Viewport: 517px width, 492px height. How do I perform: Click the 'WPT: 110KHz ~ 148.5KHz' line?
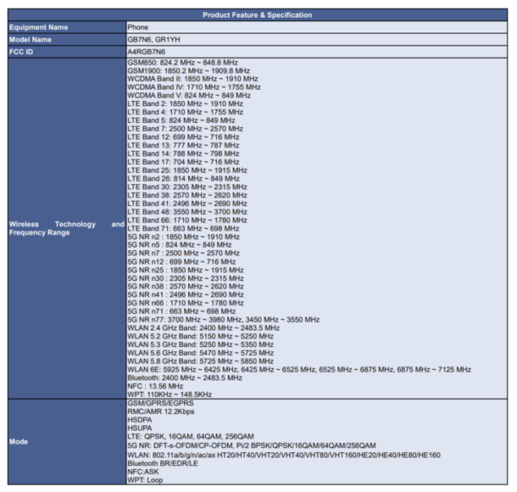click(x=170, y=394)
